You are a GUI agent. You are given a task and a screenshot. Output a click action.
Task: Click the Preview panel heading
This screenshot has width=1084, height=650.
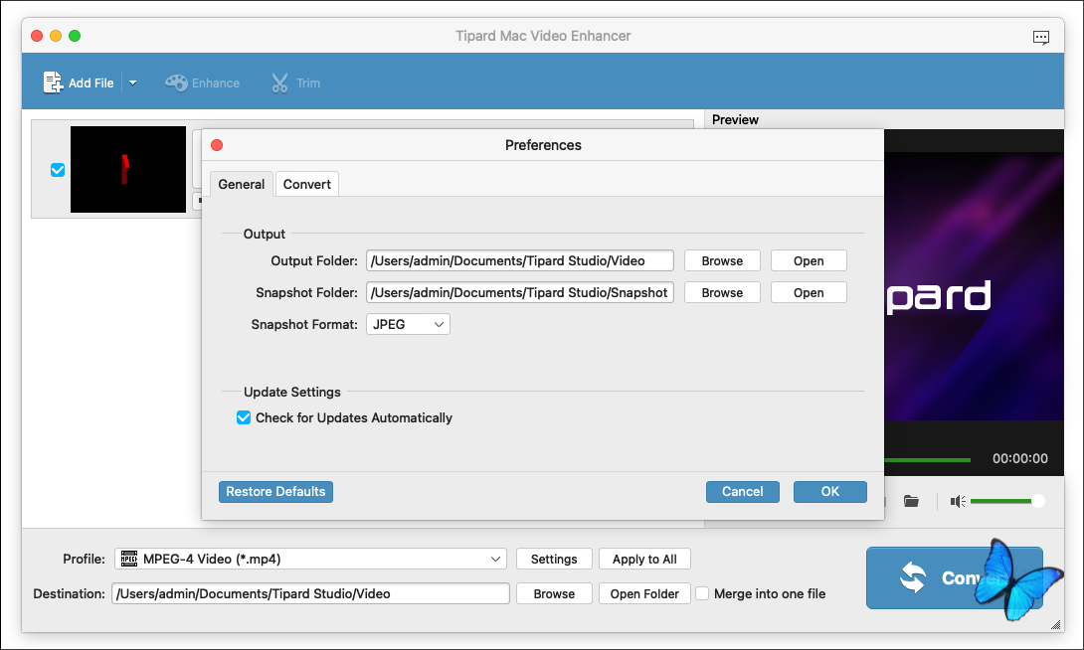735,119
